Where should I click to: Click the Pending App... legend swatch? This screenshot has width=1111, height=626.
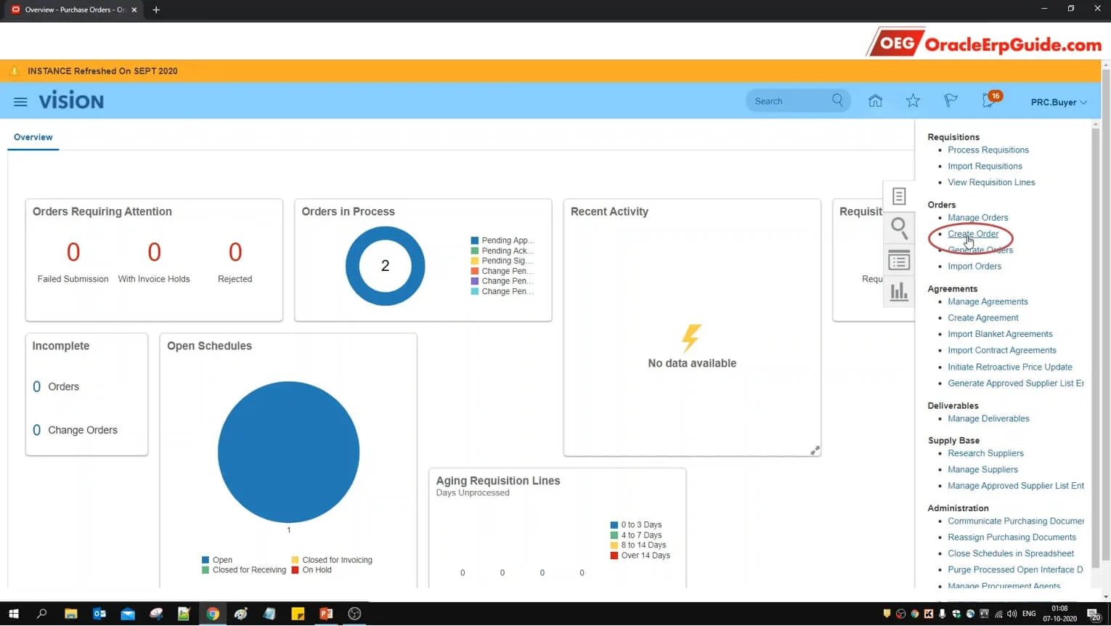point(474,240)
